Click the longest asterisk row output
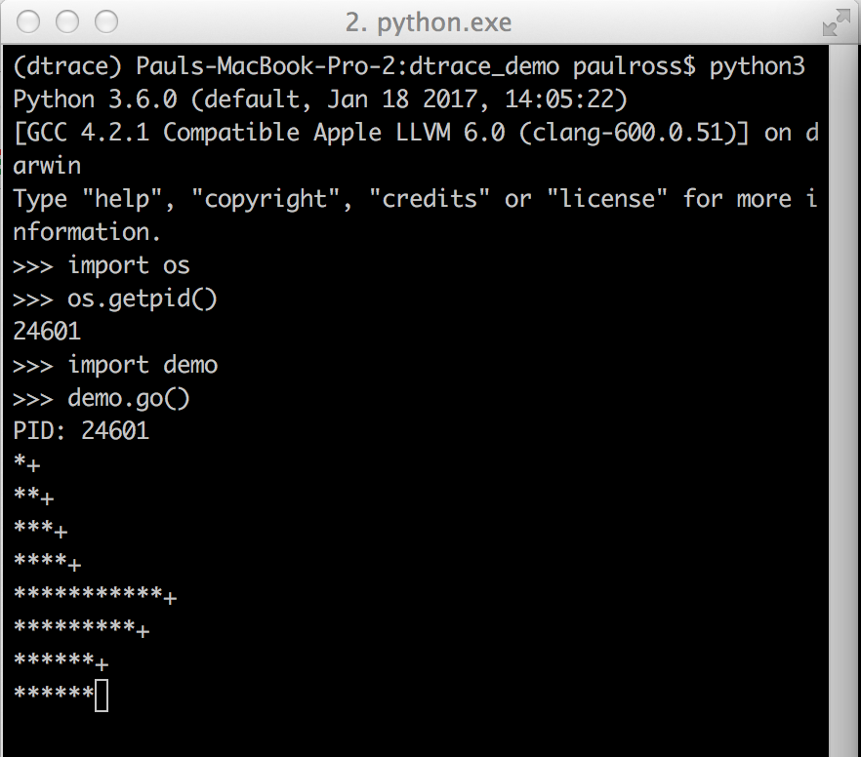Image resolution: width=861 pixels, height=757 pixels. 95,596
